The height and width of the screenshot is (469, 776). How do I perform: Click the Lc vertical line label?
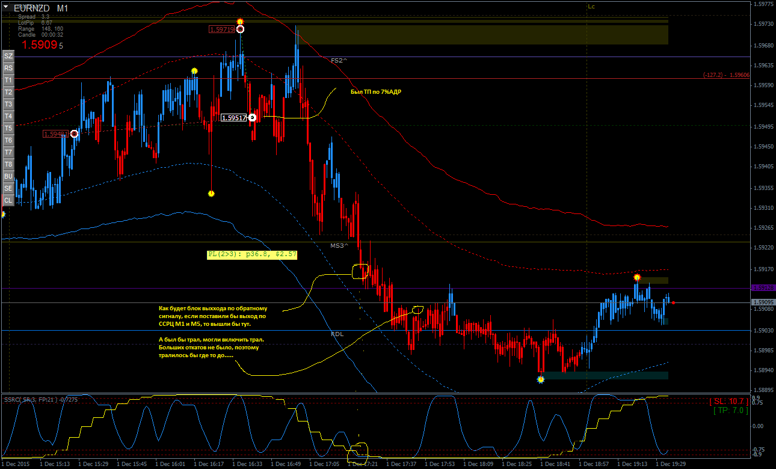point(591,6)
